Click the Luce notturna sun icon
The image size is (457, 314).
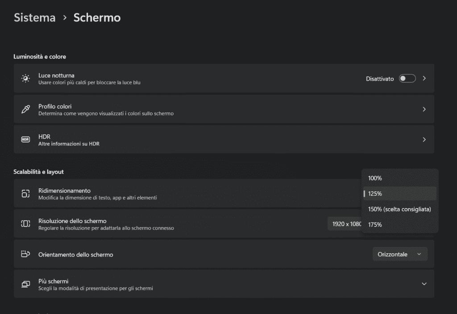25,78
